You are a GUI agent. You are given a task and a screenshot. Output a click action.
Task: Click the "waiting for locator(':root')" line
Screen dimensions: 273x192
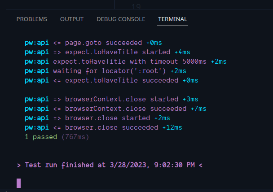click(x=106, y=71)
